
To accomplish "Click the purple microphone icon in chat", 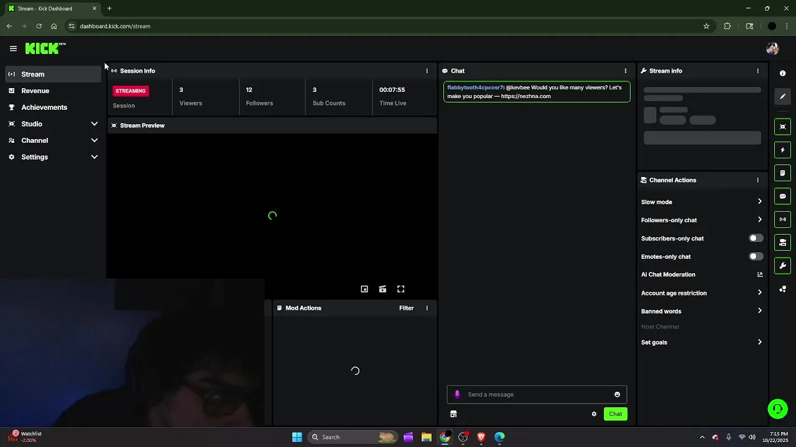I will (457, 394).
